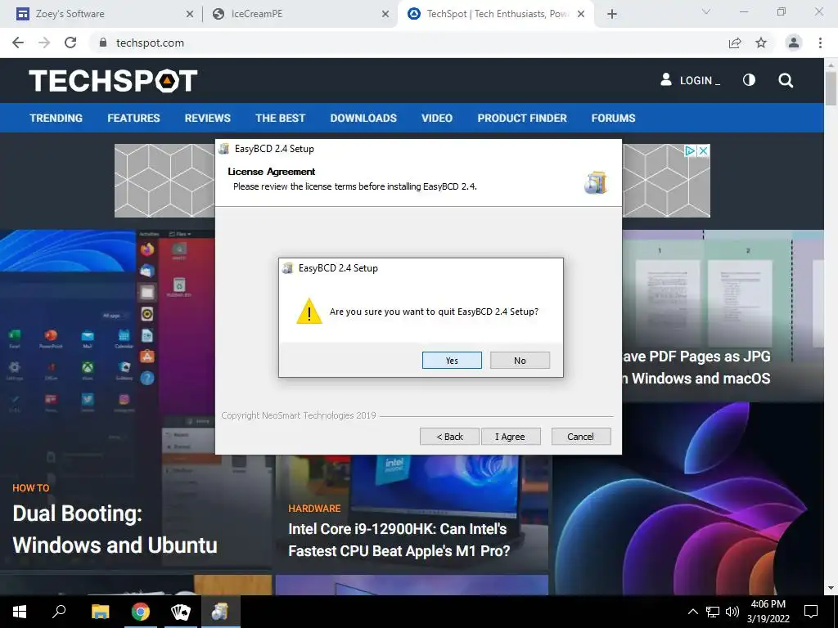Open the Solitaire cards taskbar icon

(181, 612)
